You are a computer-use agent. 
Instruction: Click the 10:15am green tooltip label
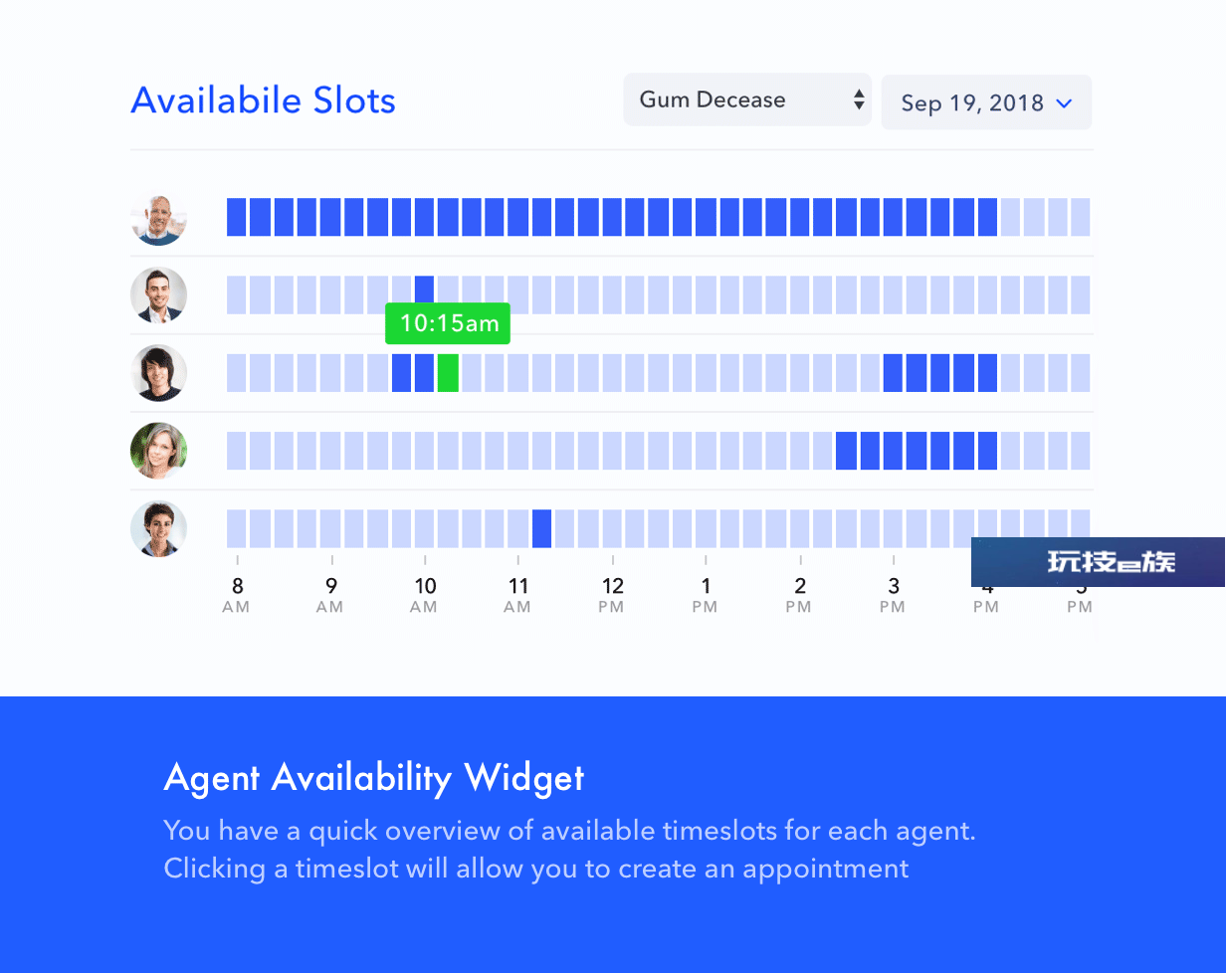point(448,323)
